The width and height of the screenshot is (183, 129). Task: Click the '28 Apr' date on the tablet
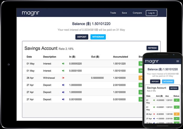click(30, 78)
